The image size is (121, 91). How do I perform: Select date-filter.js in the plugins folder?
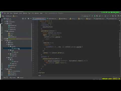pos(12,73)
